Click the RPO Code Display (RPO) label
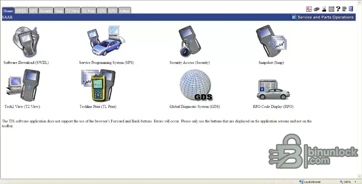Viewport: 362px width, 184px height. pos(273,107)
